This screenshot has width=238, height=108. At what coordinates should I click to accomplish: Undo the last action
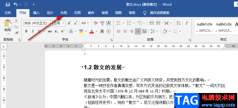pyautogui.click(x=16, y=4)
